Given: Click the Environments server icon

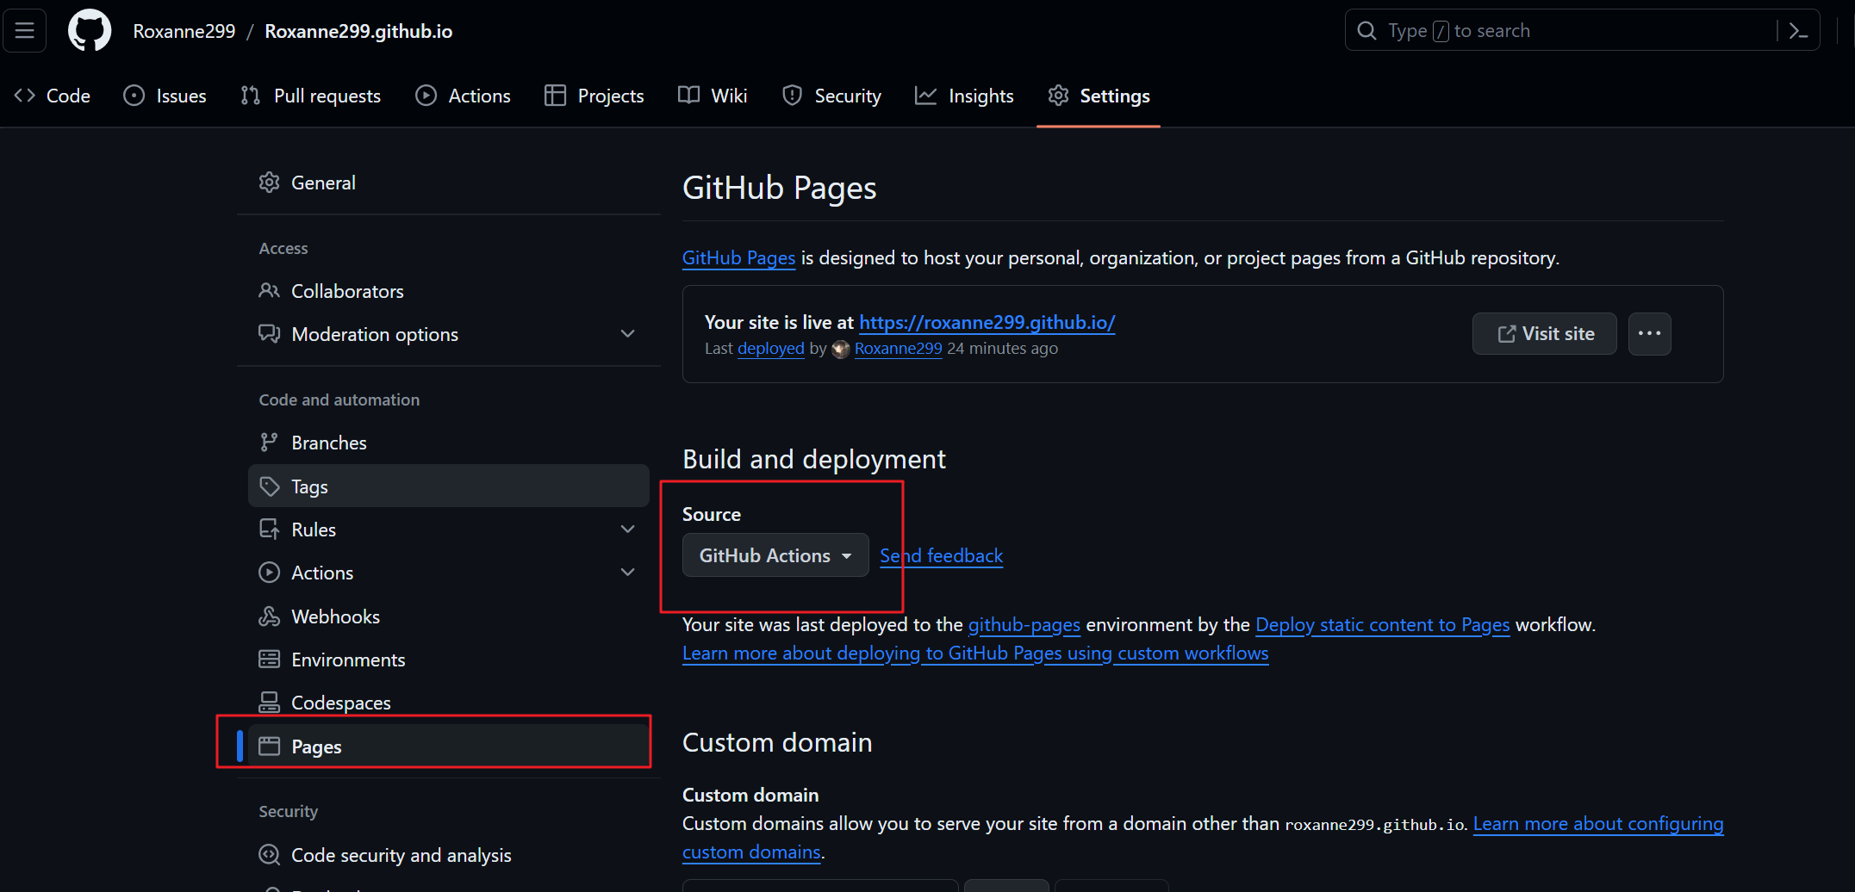Looking at the screenshot, I should [270, 660].
